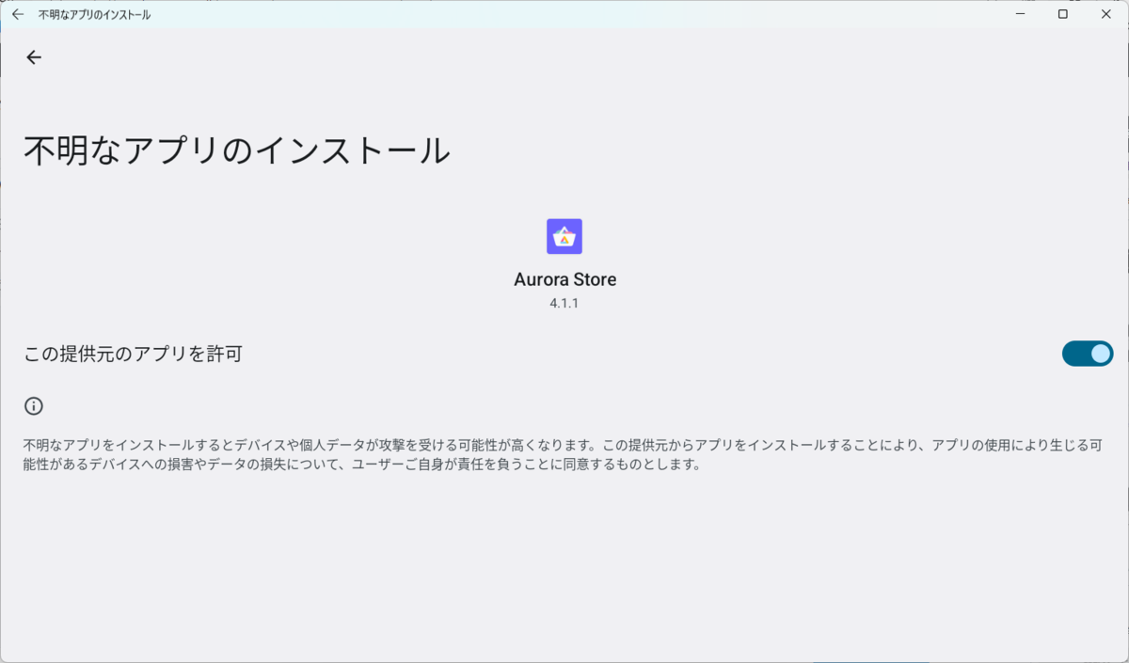Click the title bar back arrow
The width and height of the screenshot is (1129, 663).
[x=18, y=14]
